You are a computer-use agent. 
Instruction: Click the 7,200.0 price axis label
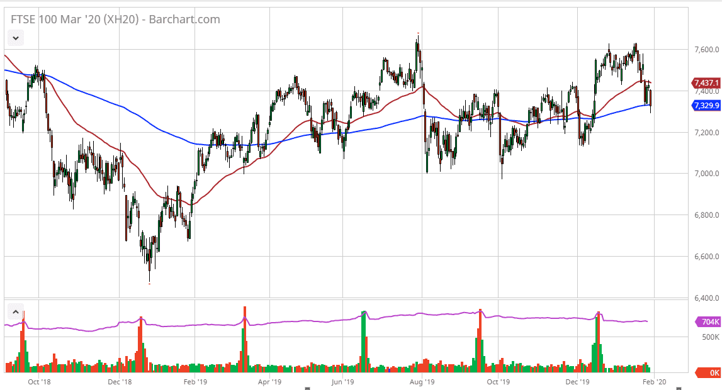click(x=707, y=133)
